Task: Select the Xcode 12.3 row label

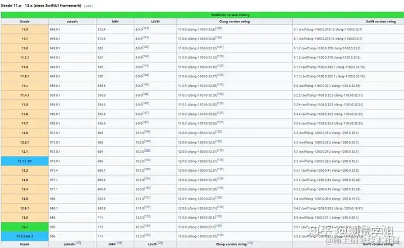Action: click(x=25, y=180)
